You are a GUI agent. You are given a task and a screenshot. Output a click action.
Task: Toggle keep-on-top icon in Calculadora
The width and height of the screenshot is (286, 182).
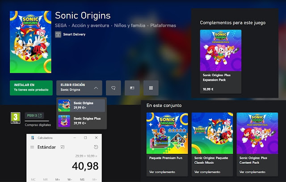[63, 147]
